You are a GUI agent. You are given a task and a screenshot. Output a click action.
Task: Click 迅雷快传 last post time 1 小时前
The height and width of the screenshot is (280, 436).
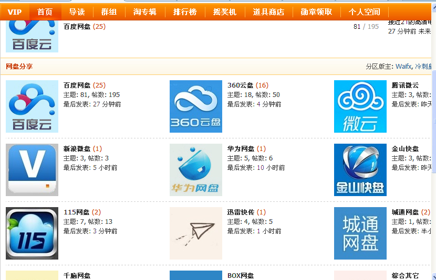point(269,231)
